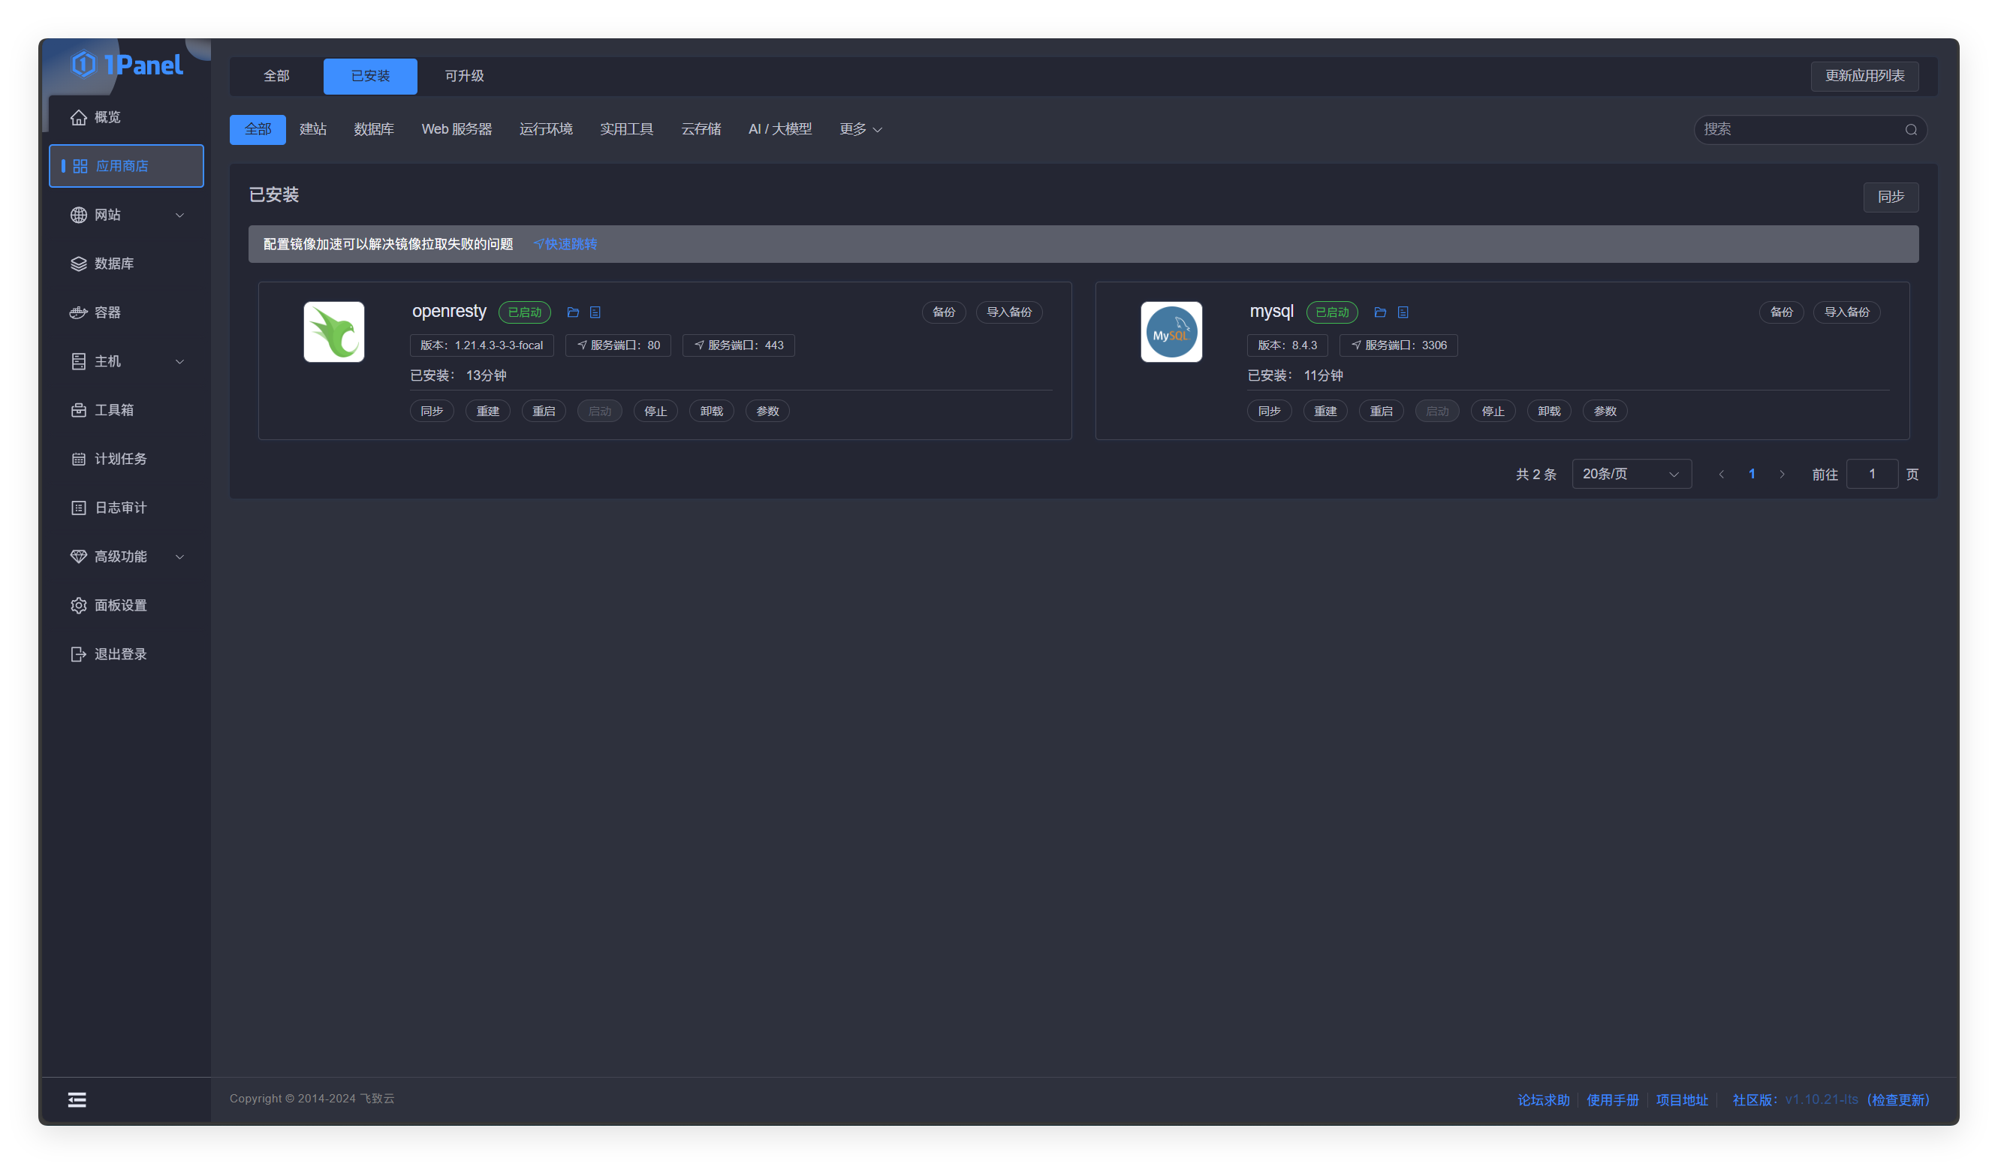Filter by Web 服务器 category

coord(457,129)
